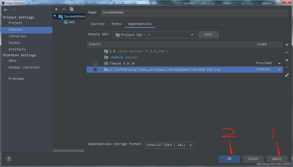
Task: Collapse the JavaWebDemo module tree node
Action: pyautogui.click(x=55, y=16)
